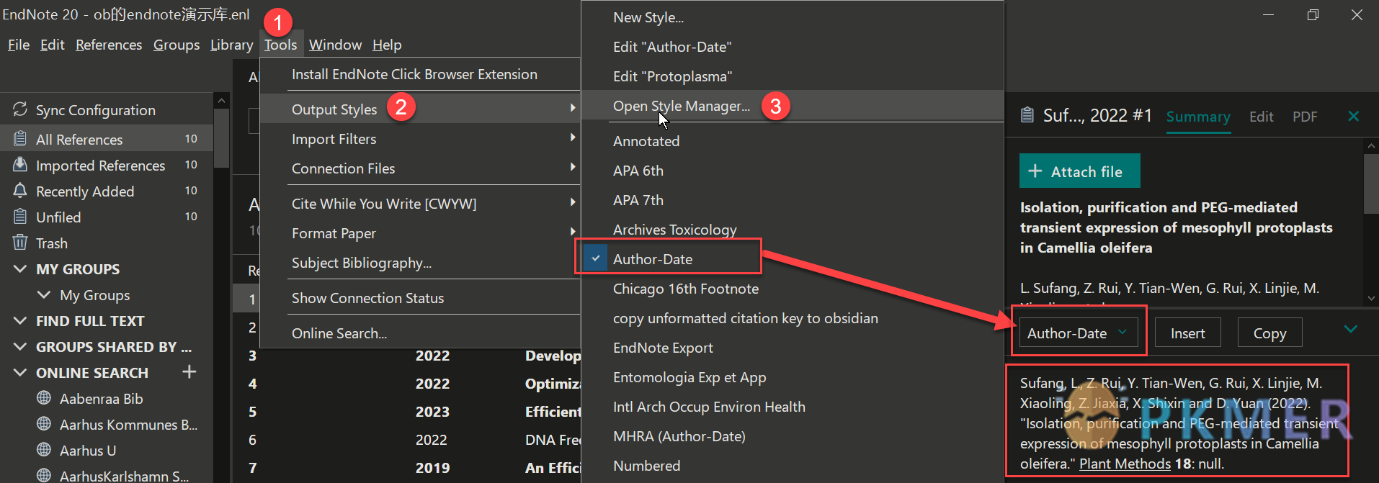Select the Annotated output style

pos(792,141)
